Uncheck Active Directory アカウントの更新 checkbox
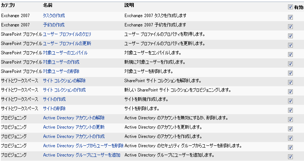304x161 pixels. coord(290,129)
